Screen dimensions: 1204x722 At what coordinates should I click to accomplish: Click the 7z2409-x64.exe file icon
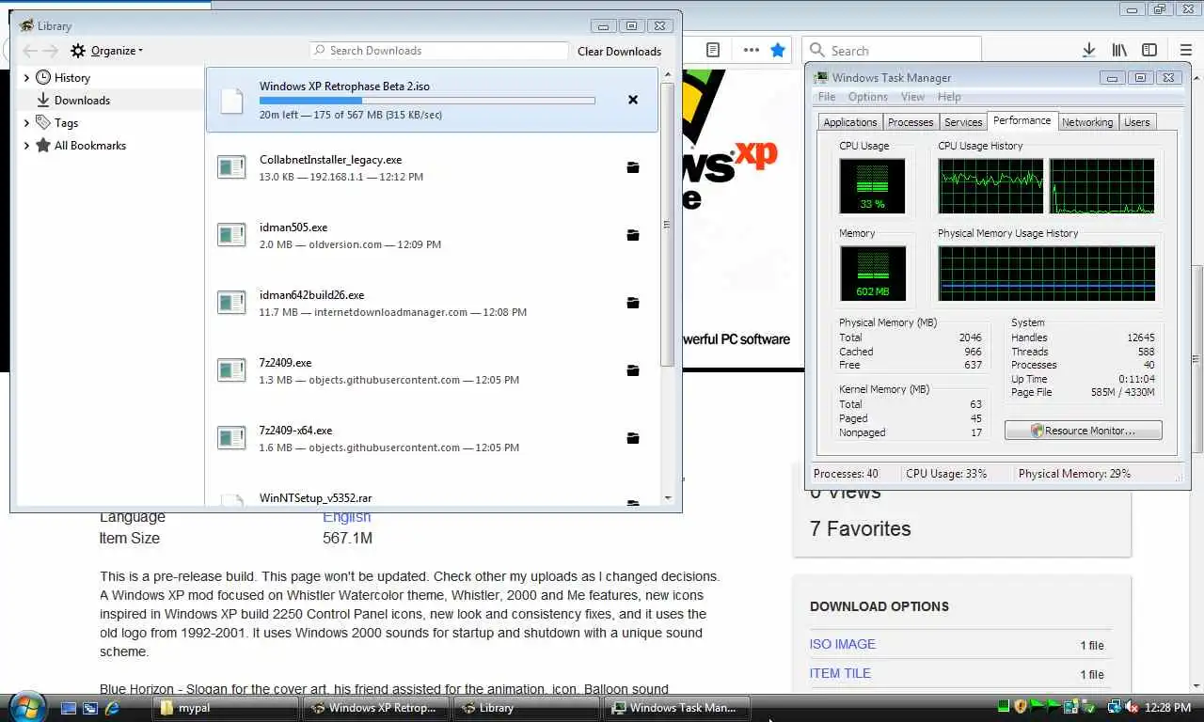[231, 438]
